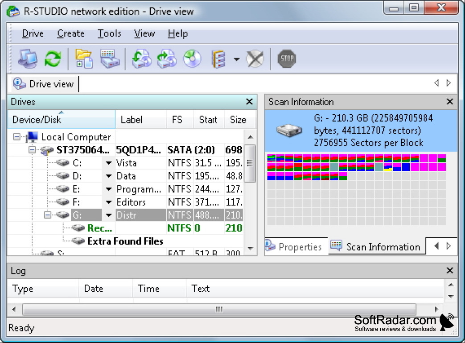The width and height of the screenshot is (465, 343).
Task: Select the Drive view tab
Action: (45, 84)
